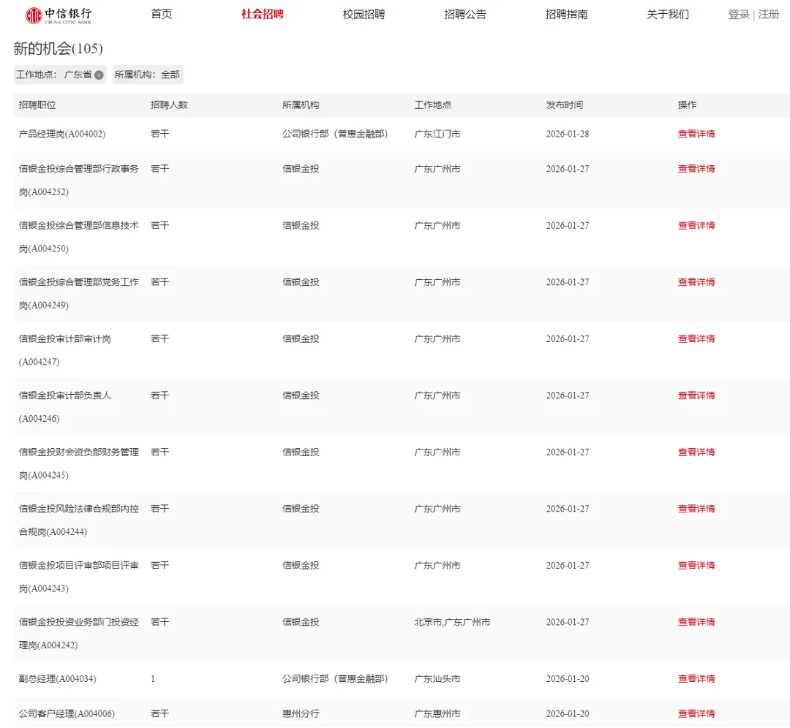790x728 pixels.
Task: Click organization cell 惠州分行
Action: click(x=301, y=713)
